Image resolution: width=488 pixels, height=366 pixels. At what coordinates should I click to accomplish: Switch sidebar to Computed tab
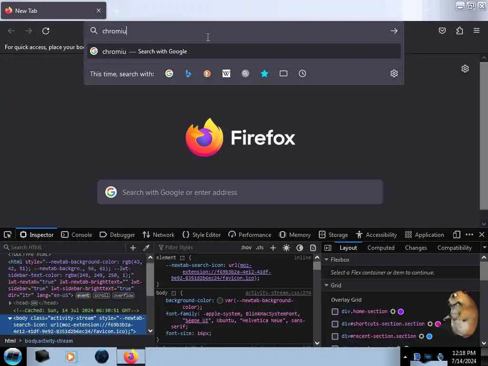click(x=381, y=248)
